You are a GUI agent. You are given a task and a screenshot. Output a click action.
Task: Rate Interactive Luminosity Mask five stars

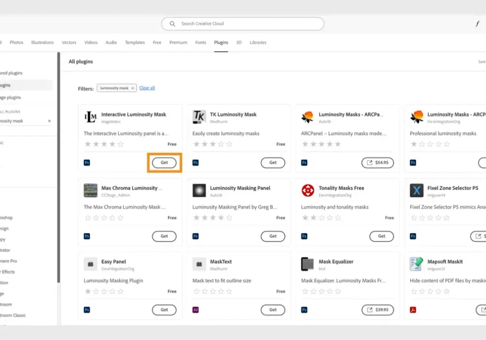coord(121,144)
